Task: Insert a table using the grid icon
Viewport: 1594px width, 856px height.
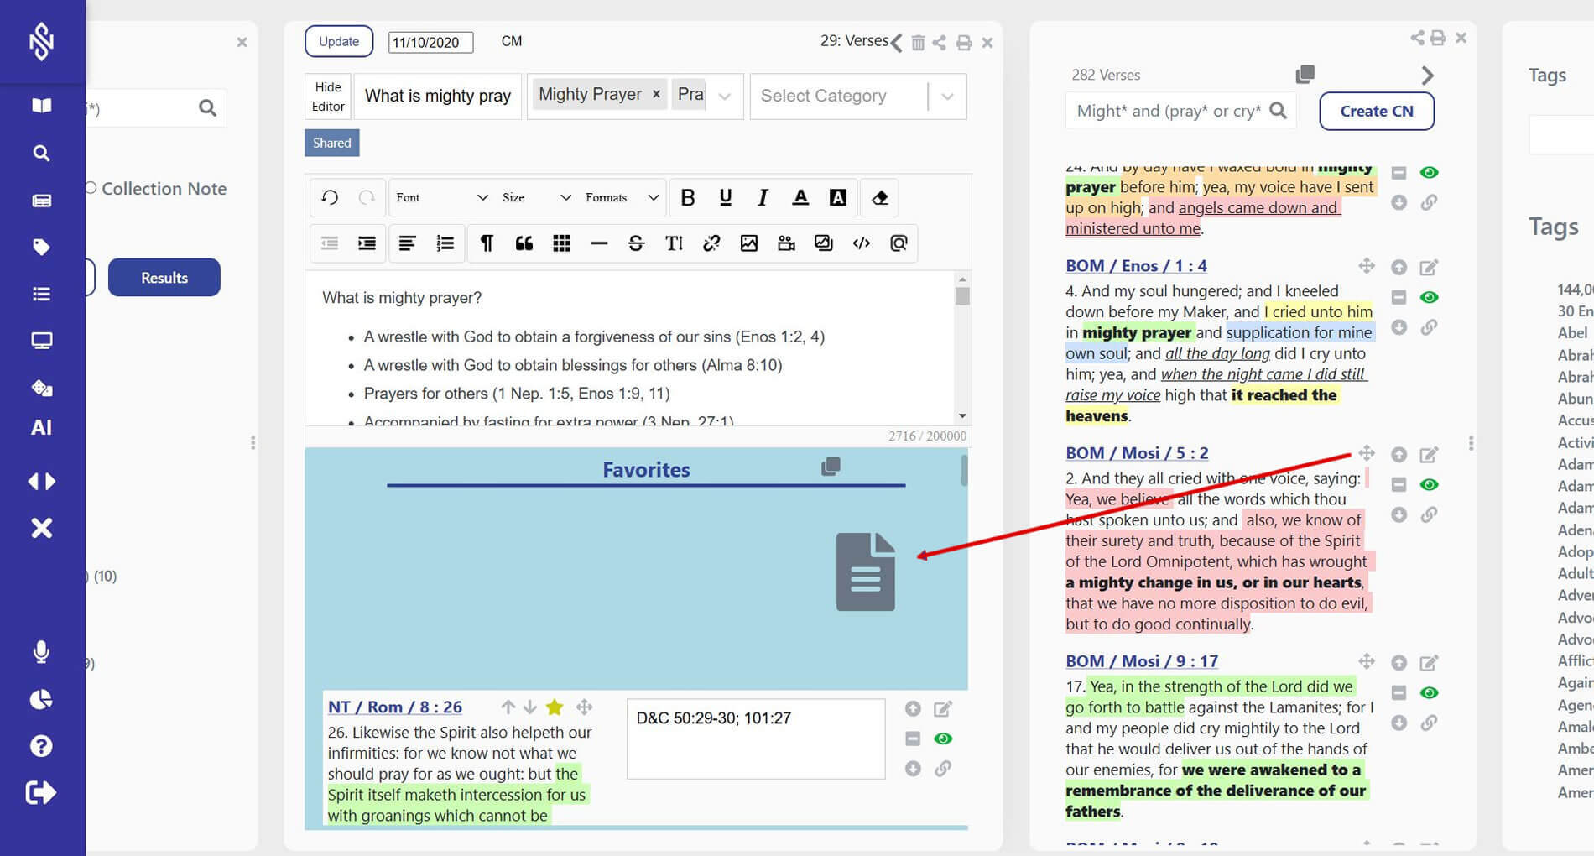Action: pyautogui.click(x=561, y=243)
